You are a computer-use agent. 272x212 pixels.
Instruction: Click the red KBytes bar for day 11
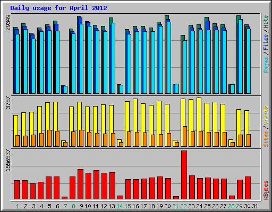(x=97, y=185)
